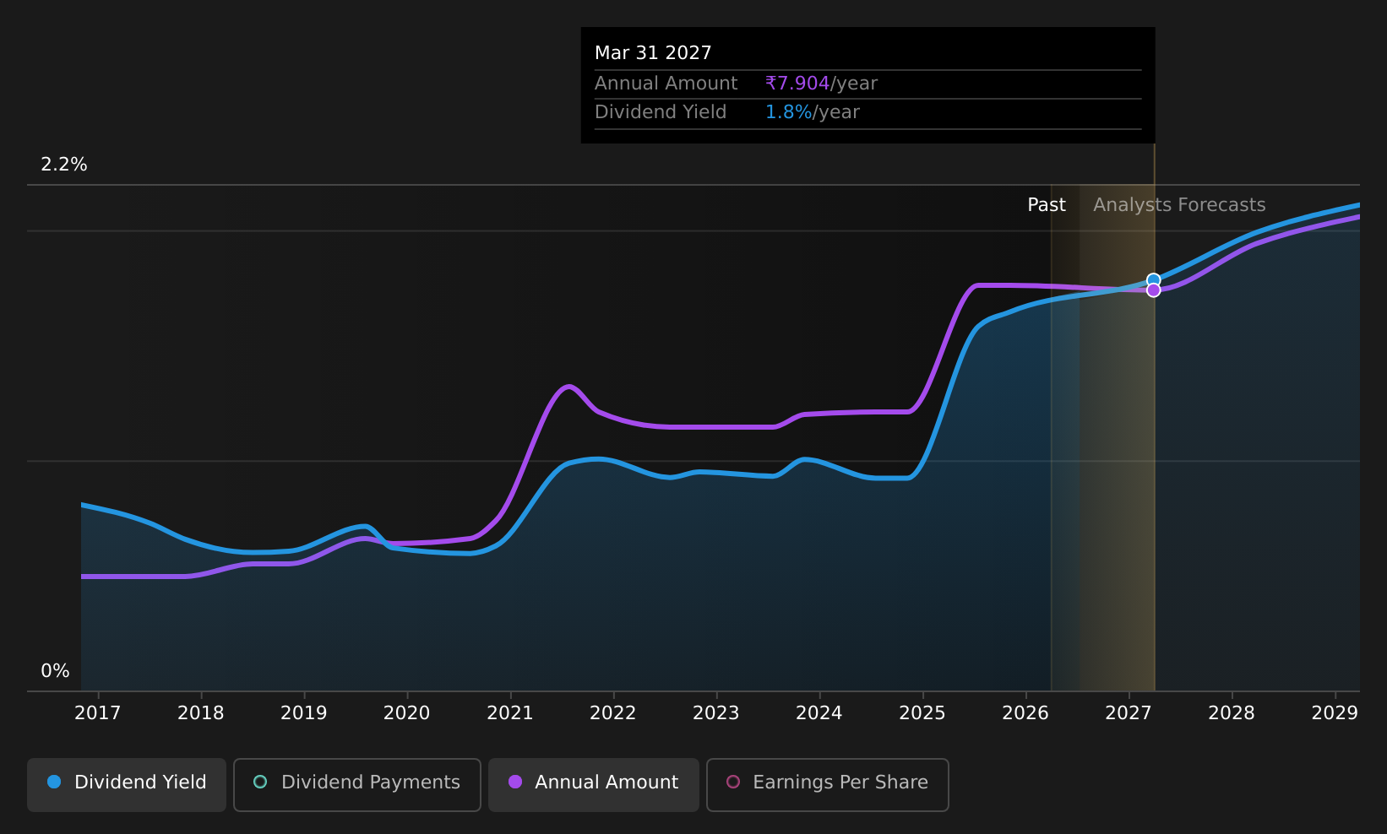
Task: Click the 'Analysts Forecasts' label
Action: (x=1179, y=205)
